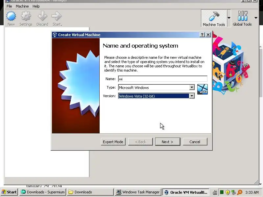The height and width of the screenshot is (197, 263).
Task: Select the Global Tools button
Action: [242, 18]
